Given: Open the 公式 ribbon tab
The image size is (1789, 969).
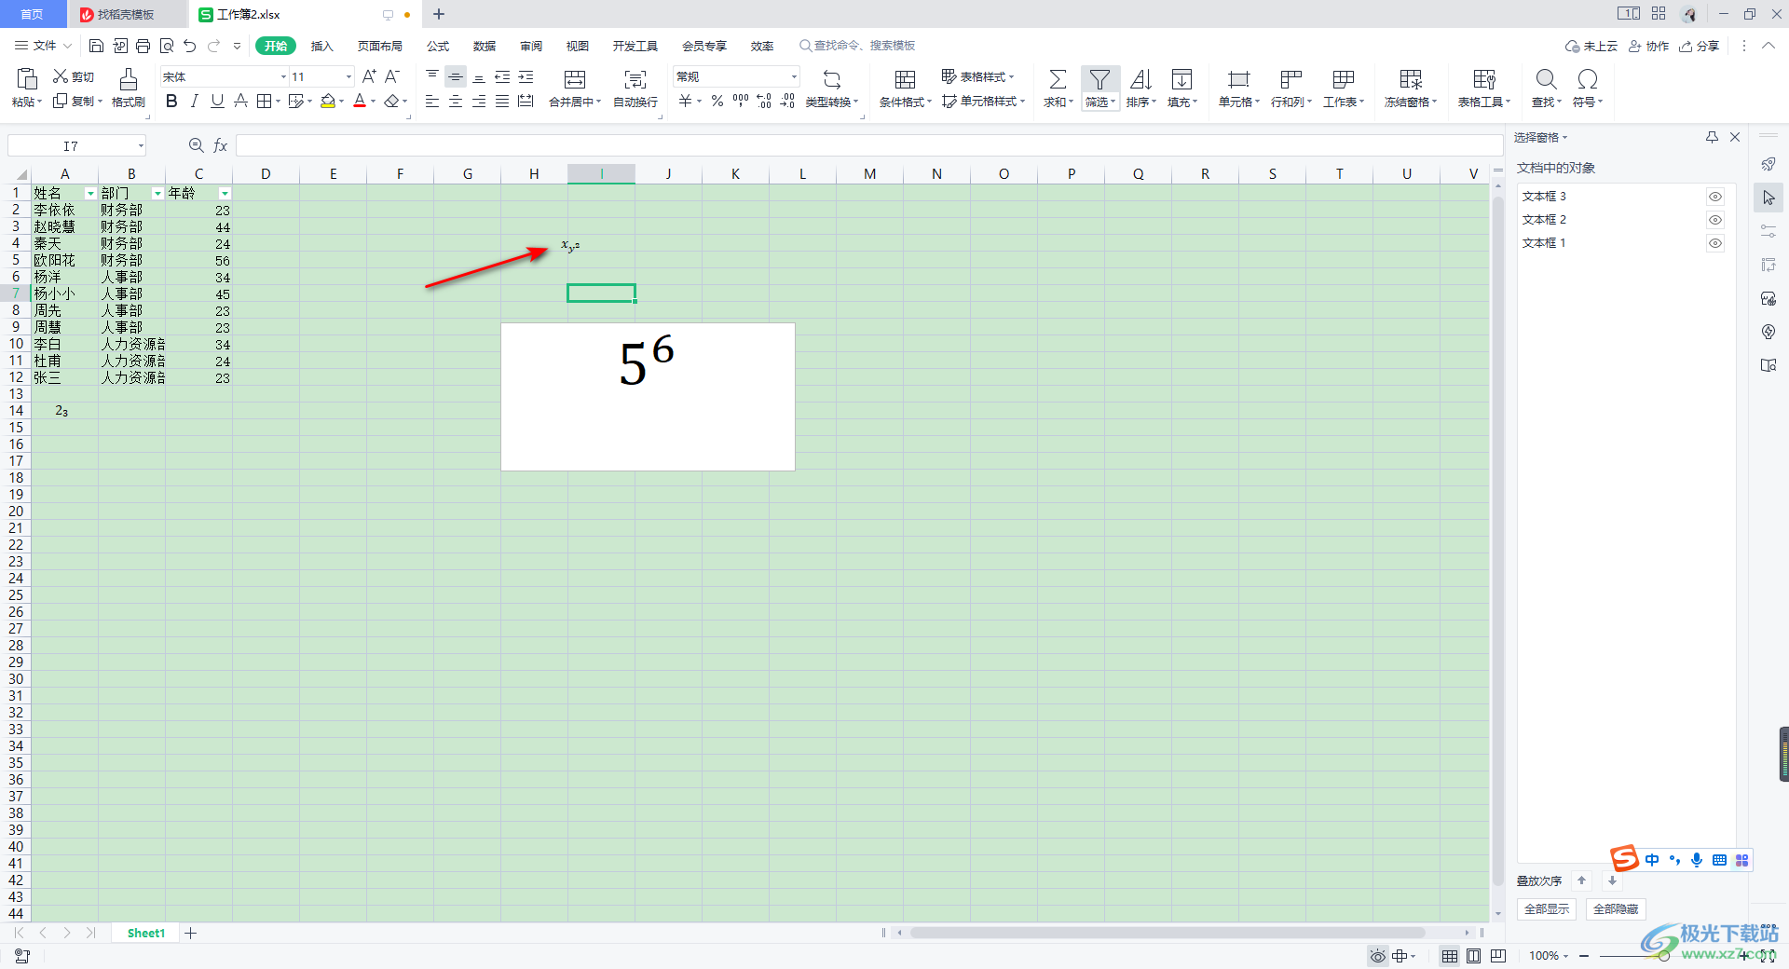Looking at the screenshot, I should pos(438,46).
